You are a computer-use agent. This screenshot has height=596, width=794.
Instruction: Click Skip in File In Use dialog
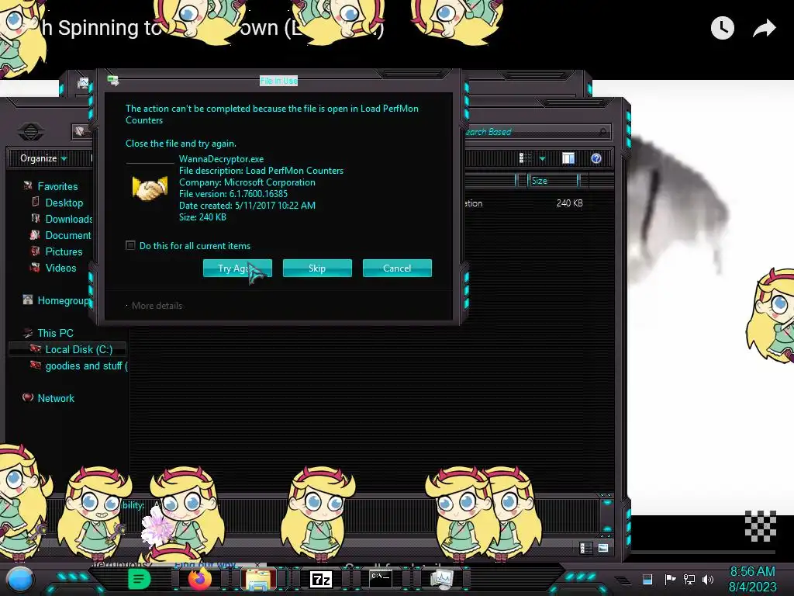[x=317, y=268]
